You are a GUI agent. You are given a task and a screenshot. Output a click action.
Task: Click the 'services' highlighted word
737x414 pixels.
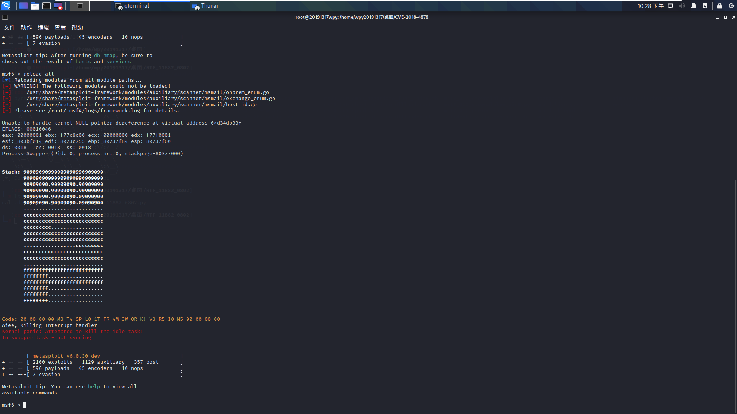(x=119, y=62)
